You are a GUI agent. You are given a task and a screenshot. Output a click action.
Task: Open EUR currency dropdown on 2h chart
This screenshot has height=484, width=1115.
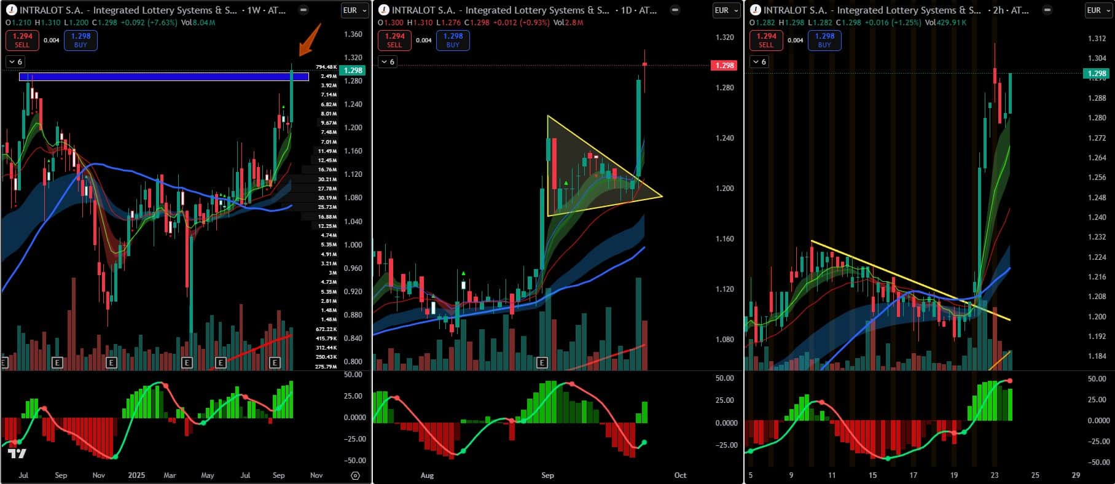click(1098, 10)
